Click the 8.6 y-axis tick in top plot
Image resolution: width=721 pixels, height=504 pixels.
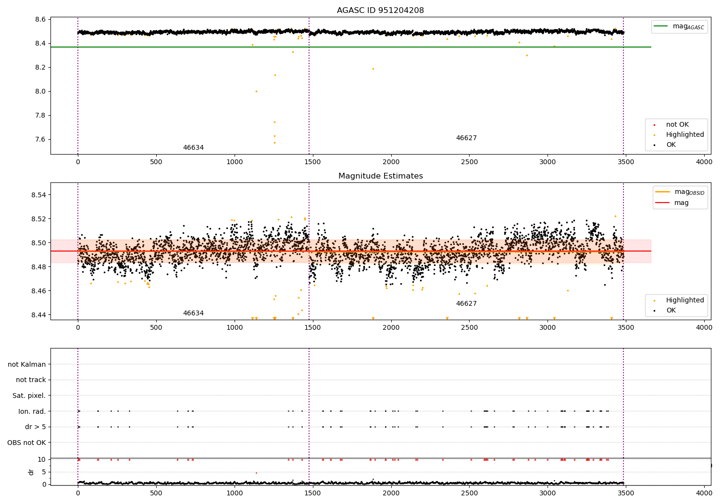coord(41,20)
